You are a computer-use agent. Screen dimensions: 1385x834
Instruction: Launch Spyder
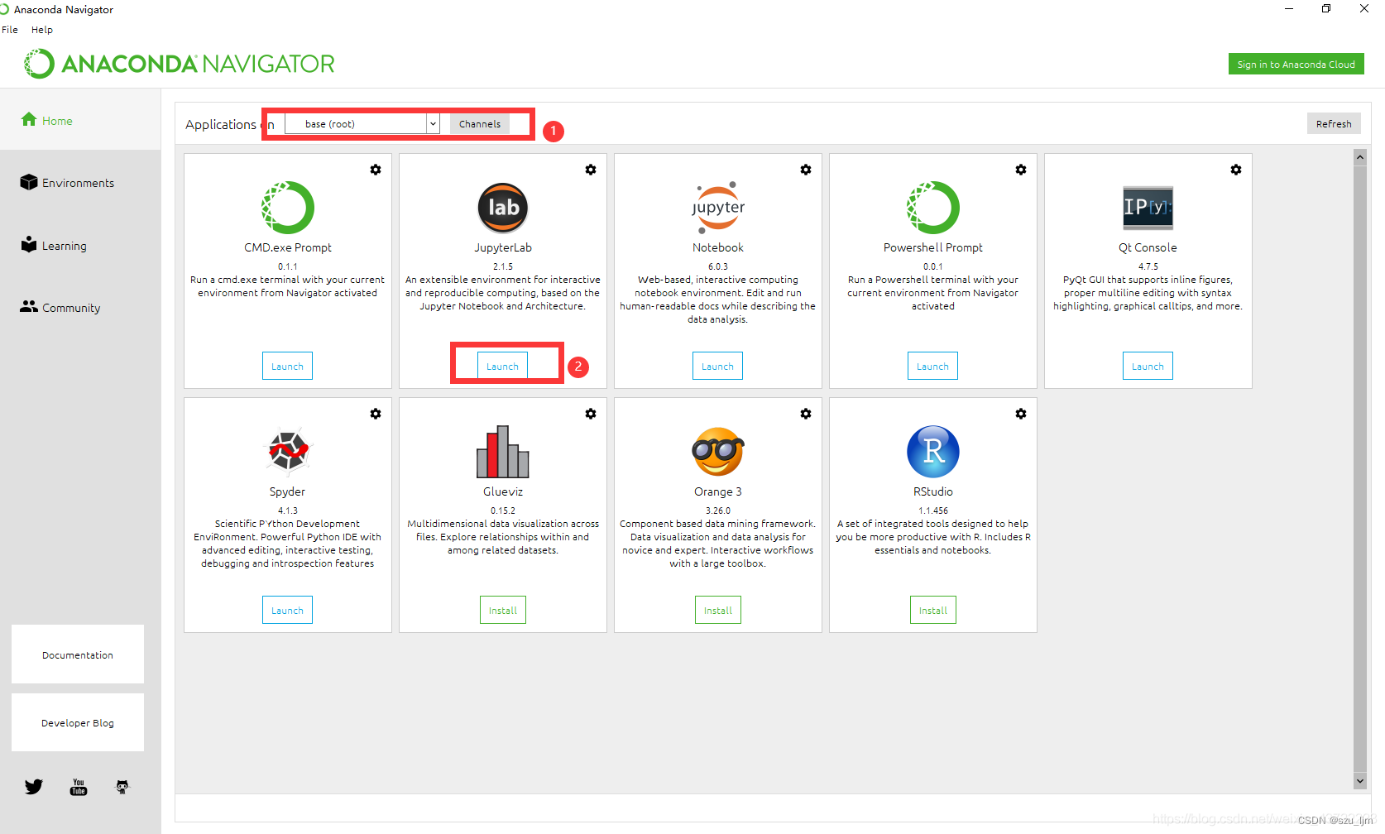coord(288,611)
